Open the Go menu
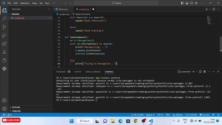The width and height of the screenshot is (222, 125). click(x=41, y=3)
